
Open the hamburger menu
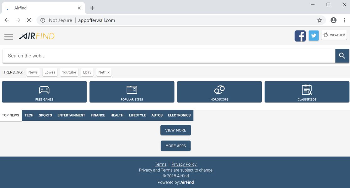9,36
